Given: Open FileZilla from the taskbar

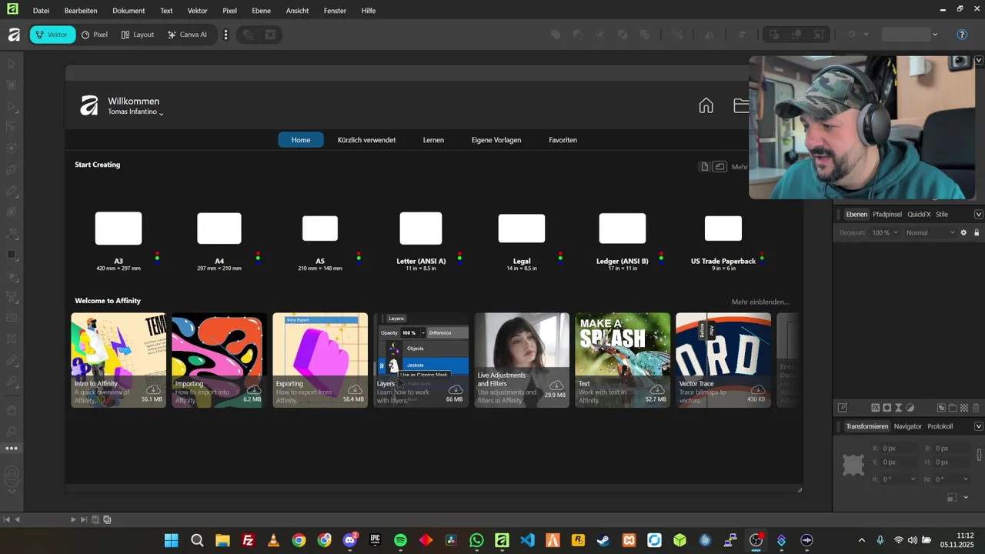Looking at the screenshot, I should 248,540.
